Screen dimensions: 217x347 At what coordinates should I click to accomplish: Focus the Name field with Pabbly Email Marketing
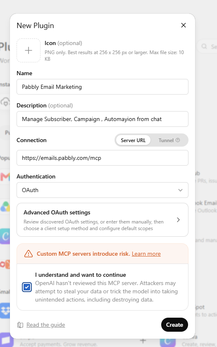[103, 87]
